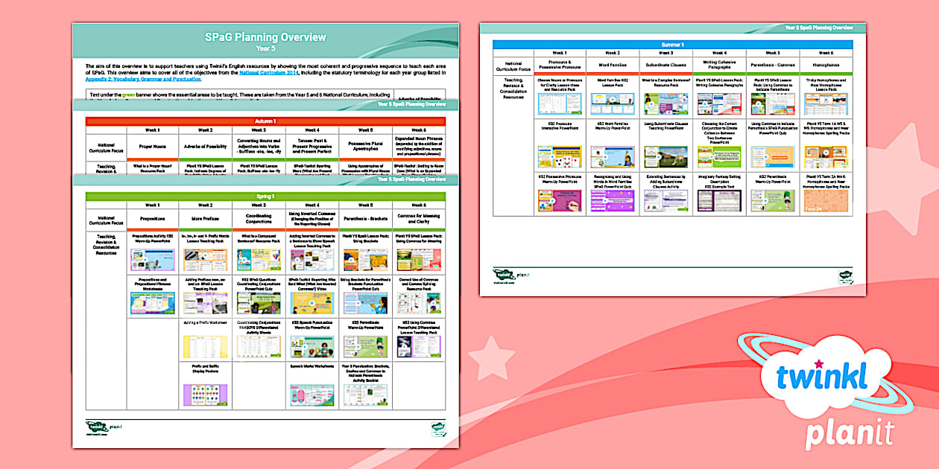Click the What is a Complex Sentence Resource Pack preview
This screenshot has height=469, width=939.
tap(665, 103)
